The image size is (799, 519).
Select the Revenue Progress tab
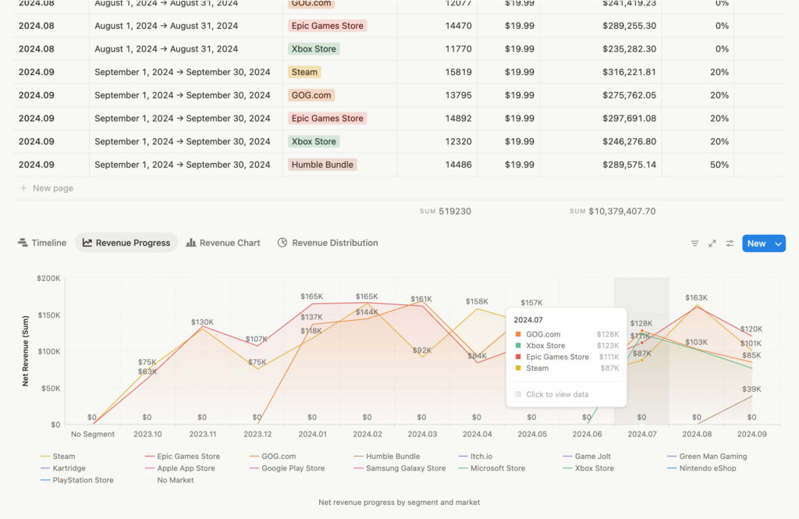(x=126, y=243)
